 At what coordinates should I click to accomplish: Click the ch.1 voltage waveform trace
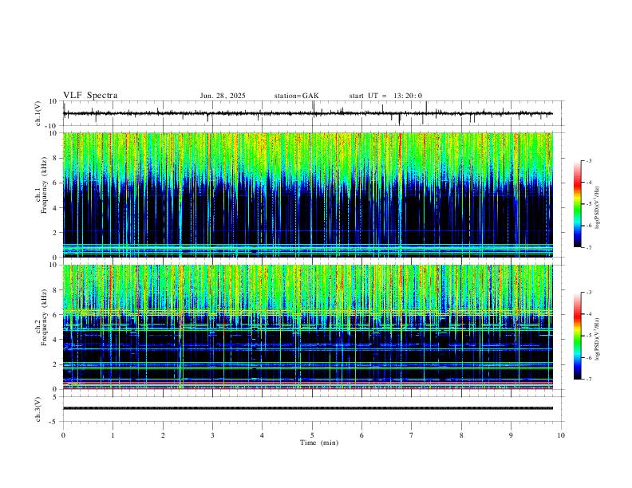(307, 113)
